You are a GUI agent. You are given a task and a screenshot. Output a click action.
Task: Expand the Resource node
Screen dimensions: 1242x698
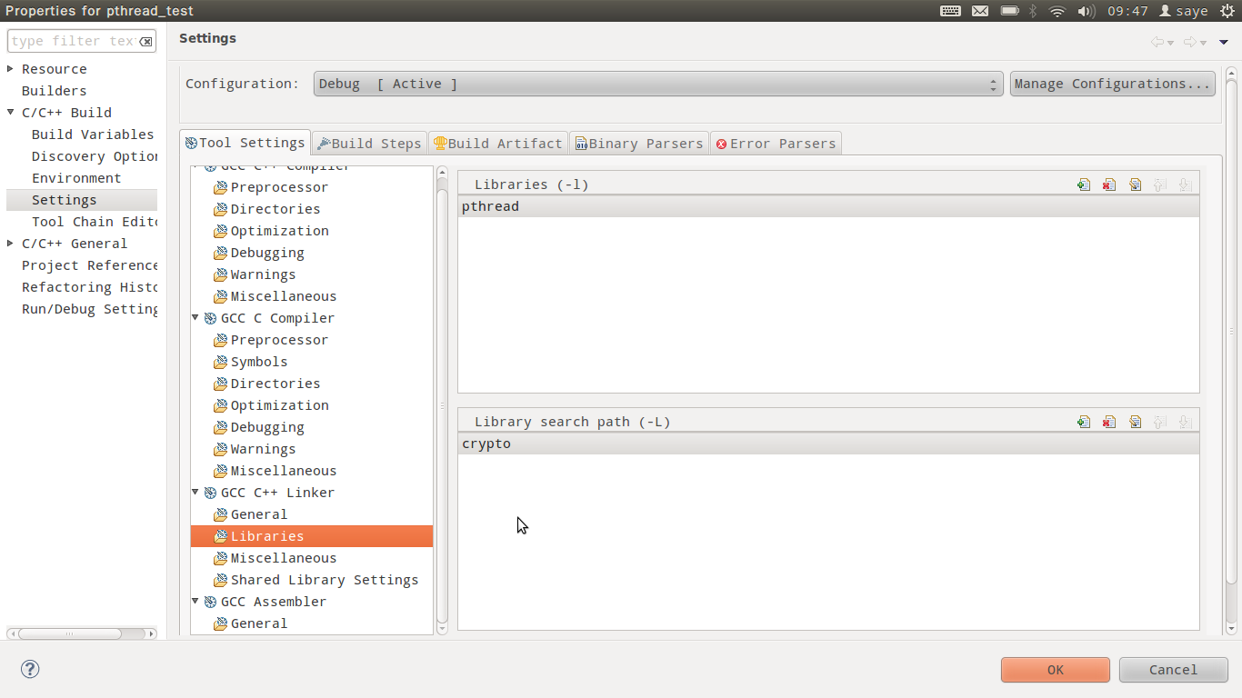click(11, 69)
